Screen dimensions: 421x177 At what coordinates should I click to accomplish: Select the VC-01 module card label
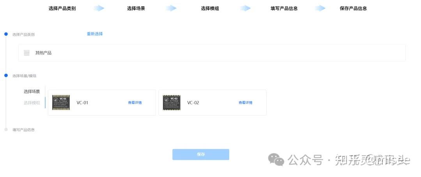point(82,103)
